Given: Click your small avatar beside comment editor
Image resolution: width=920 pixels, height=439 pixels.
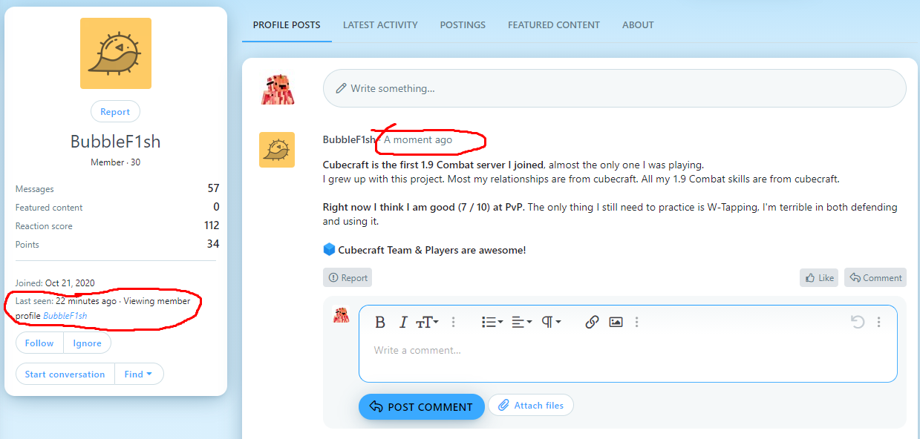Looking at the screenshot, I should (x=341, y=314).
